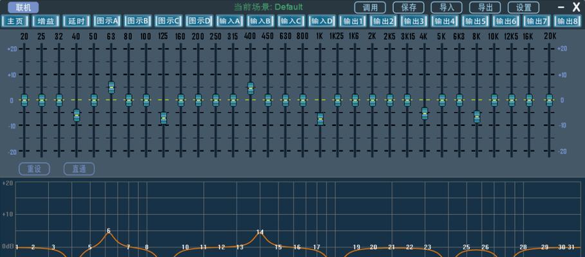
Task: Click the 63 Hz band slider handle
Action: (111, 87)
